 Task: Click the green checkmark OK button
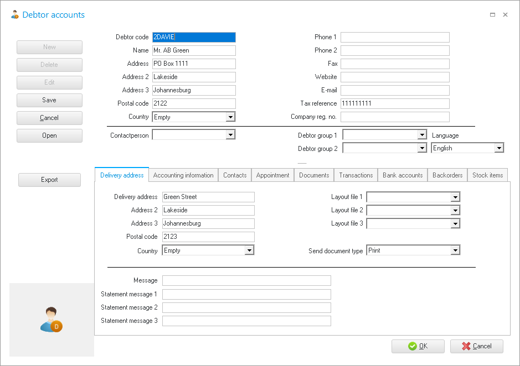point(418,346)
